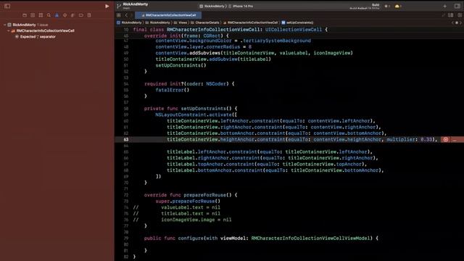Click RMCharacterInfoCollectionViewCellViewModel type on line 79

(x=312, y=239)
